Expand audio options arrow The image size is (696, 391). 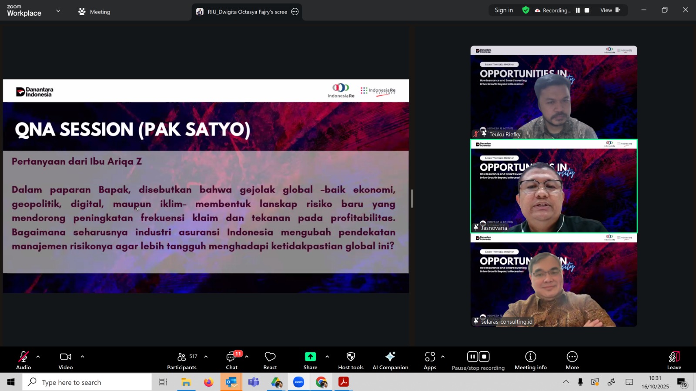pos(38,357)
